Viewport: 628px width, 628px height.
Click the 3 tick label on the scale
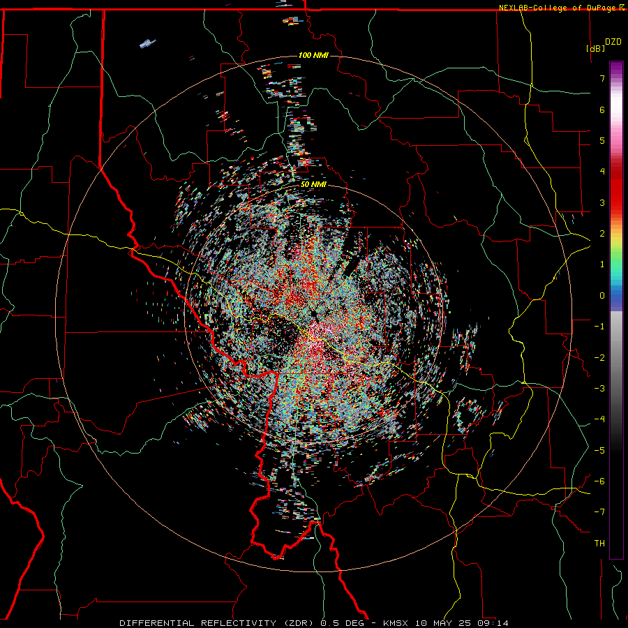602,202
